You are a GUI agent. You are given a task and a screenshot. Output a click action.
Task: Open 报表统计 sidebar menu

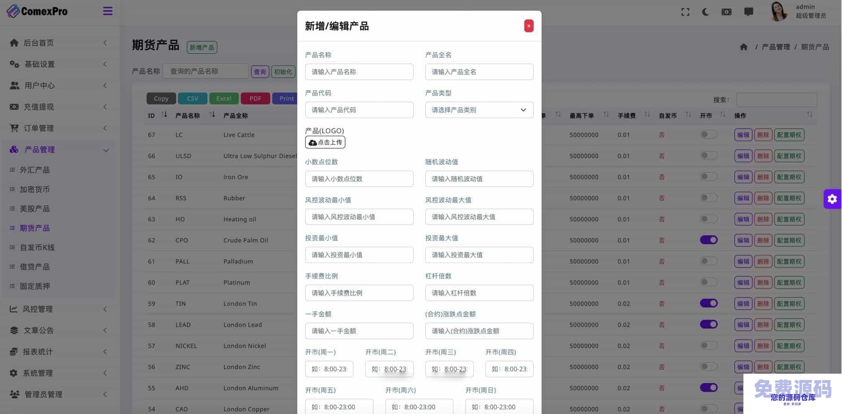[58, 352]
